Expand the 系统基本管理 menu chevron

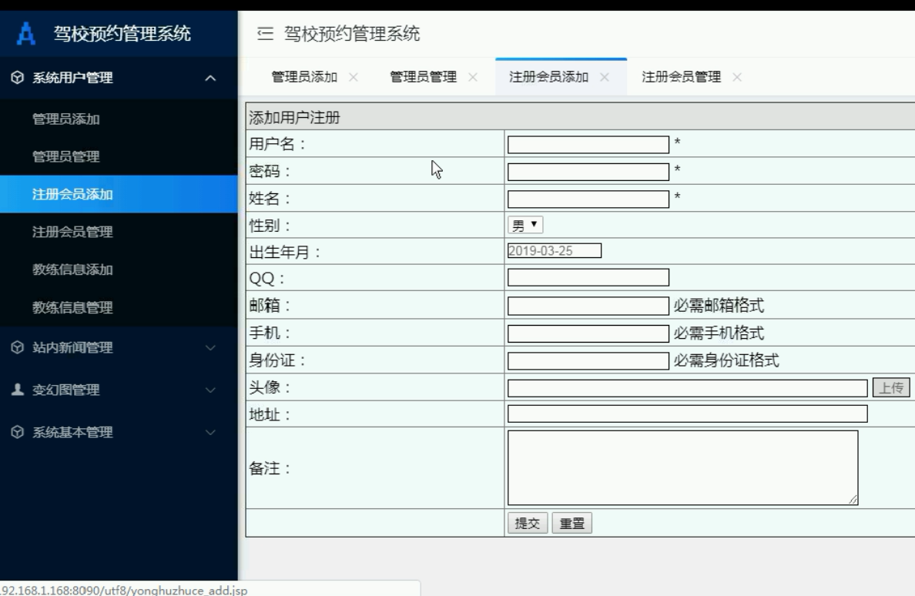point(211,432)
